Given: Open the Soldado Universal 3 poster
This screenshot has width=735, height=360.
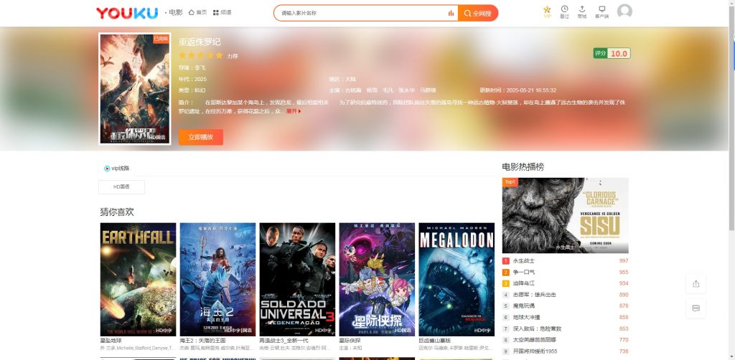Looking at the screenshot, I should pos(298,280).
